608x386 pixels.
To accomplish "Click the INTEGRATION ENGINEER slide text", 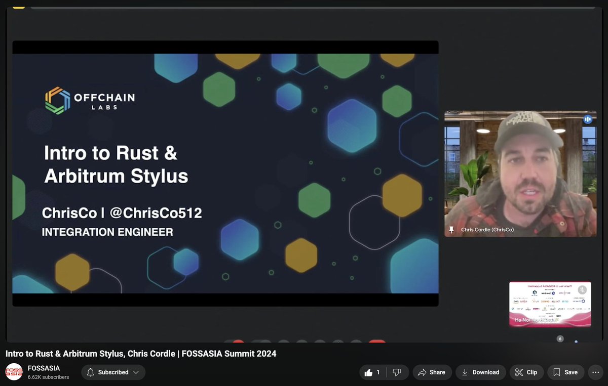I will [x=107, y=232].
